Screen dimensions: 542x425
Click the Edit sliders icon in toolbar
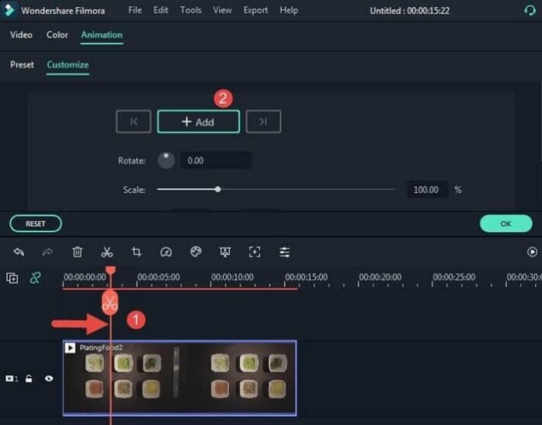[285, 252]
